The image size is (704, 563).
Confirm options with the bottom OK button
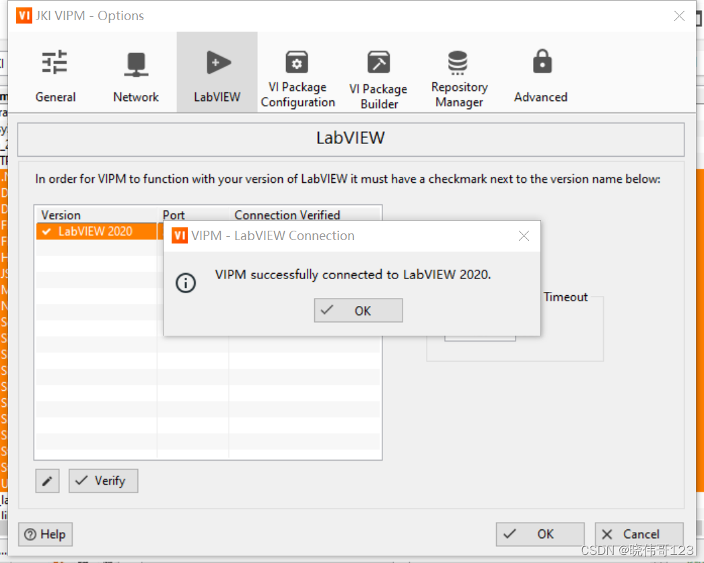click(x=540, y=534)
